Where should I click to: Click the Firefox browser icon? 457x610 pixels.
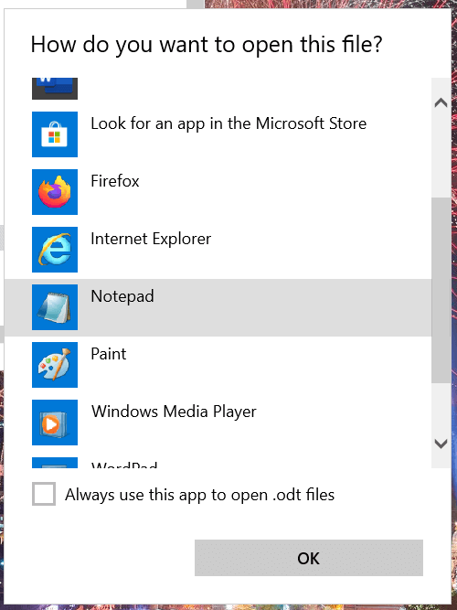point(55,192)
